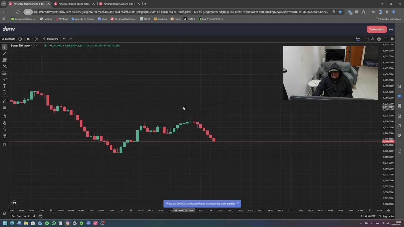The image size is (404, 227).
Task: Open the 1h interval dropdown
Action: [x=28, y=39]
